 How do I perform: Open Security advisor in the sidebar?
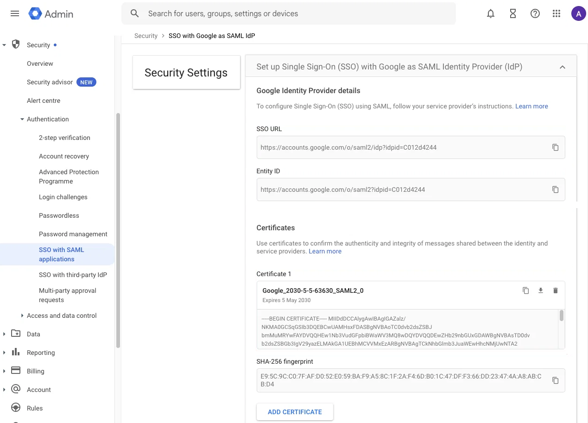(x=50, y=82)
